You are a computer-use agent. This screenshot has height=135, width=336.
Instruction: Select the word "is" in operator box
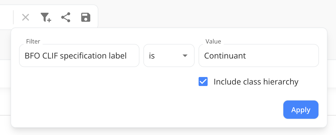(x=152, y=56)
